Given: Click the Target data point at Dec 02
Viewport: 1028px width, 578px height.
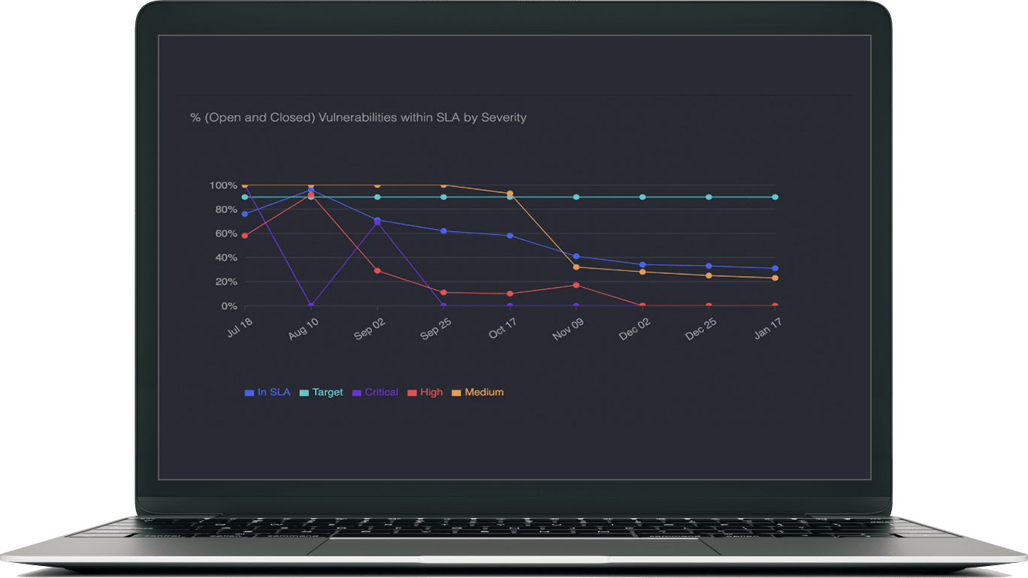Looking at the screenshot, I should pyautogui.click(x=642, y=197).
